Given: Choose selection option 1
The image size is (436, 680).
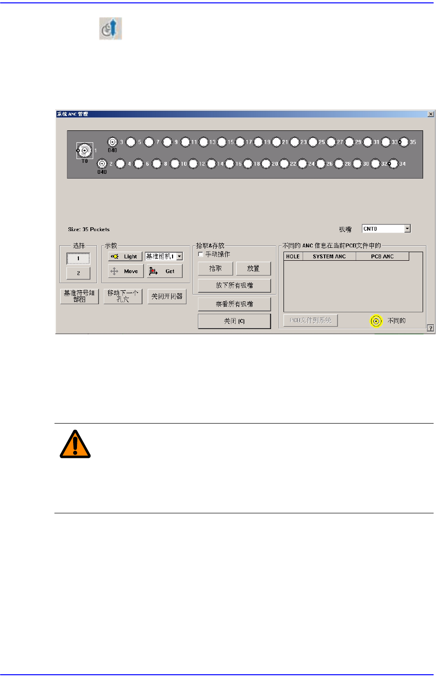Looking at the screenshot, I should [x=78, y=258].
